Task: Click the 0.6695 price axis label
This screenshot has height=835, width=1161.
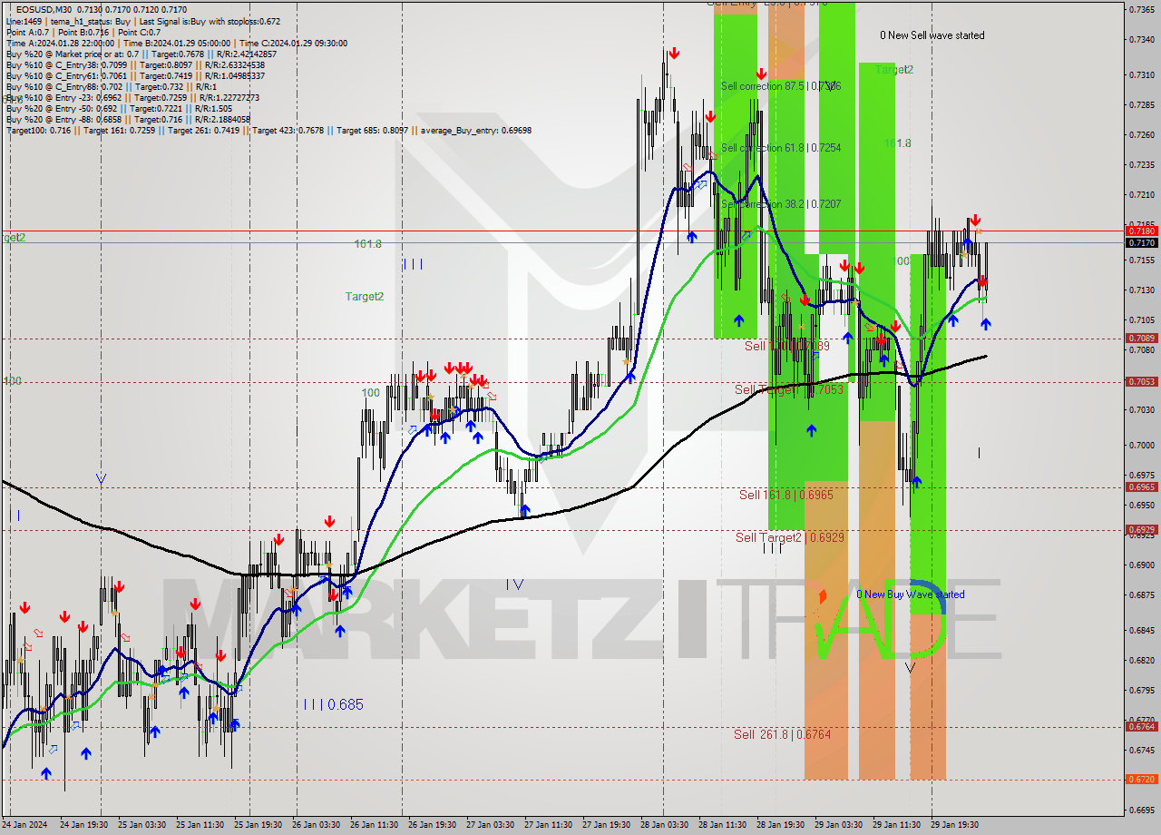Action: 1141,810
